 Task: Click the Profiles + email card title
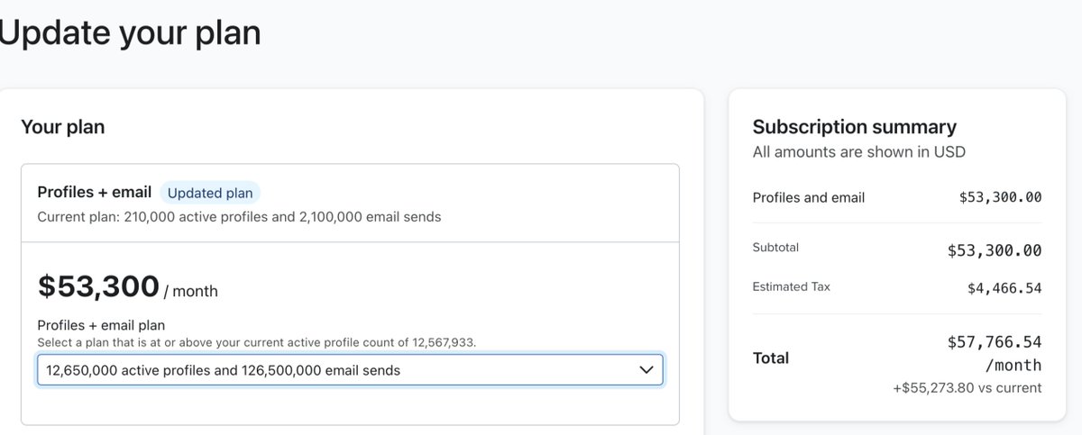95,192
